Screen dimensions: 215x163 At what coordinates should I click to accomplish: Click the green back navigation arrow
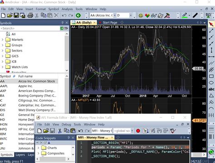tap(78, 15)
